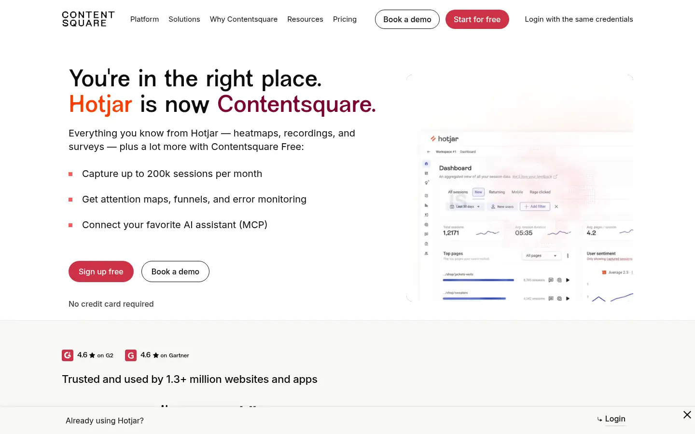The width and height of the screenshot is (695, 434).
Task: Click the Sign up free button
Action: coord(101,271)
